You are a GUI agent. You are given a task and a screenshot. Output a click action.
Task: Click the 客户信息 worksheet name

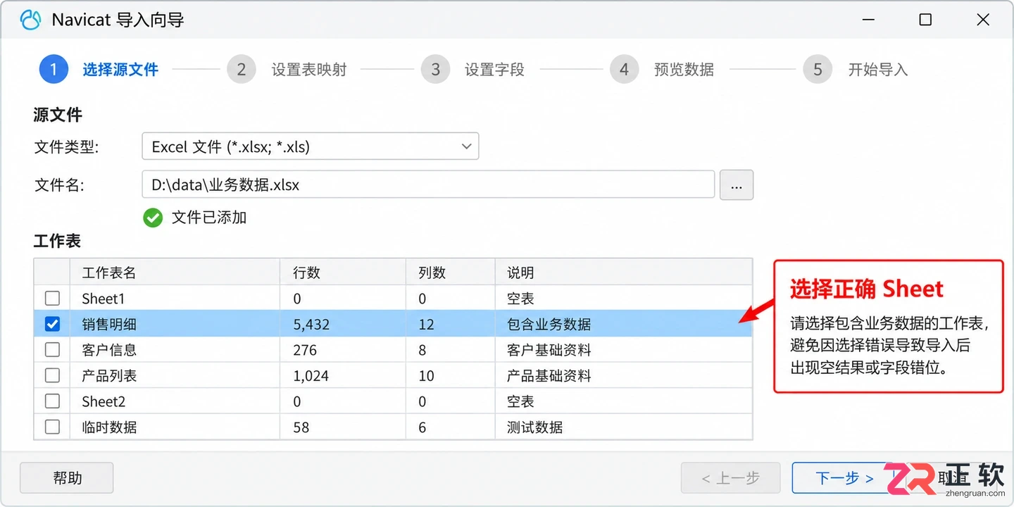[109, 349]
